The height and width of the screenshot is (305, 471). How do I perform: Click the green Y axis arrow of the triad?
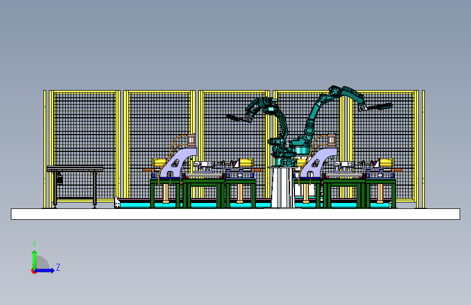pos(35,259)
